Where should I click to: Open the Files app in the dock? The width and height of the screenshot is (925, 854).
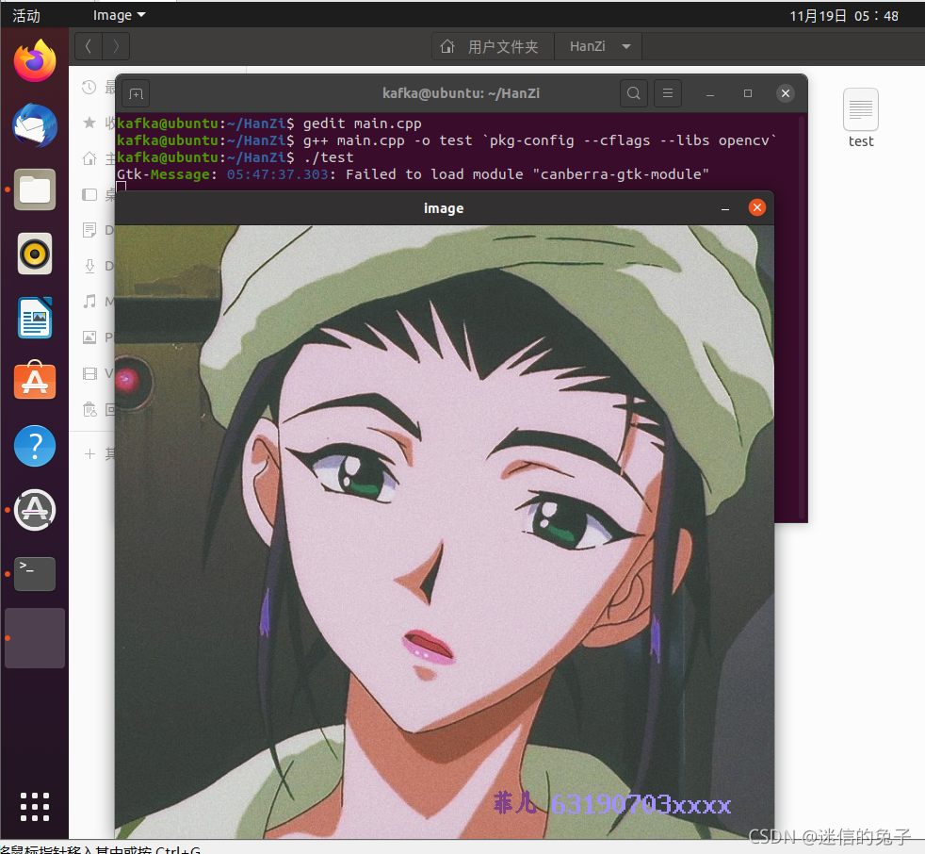(x=35, y=189)
